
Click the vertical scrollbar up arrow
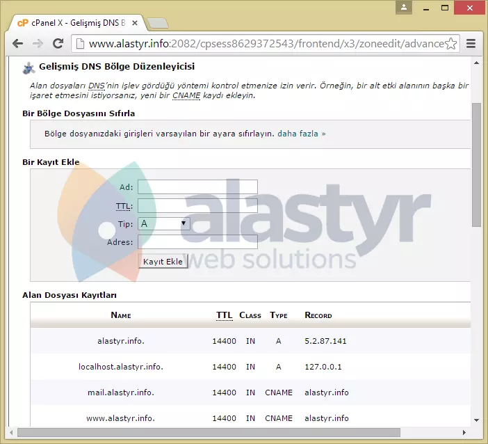pos(476,63)
